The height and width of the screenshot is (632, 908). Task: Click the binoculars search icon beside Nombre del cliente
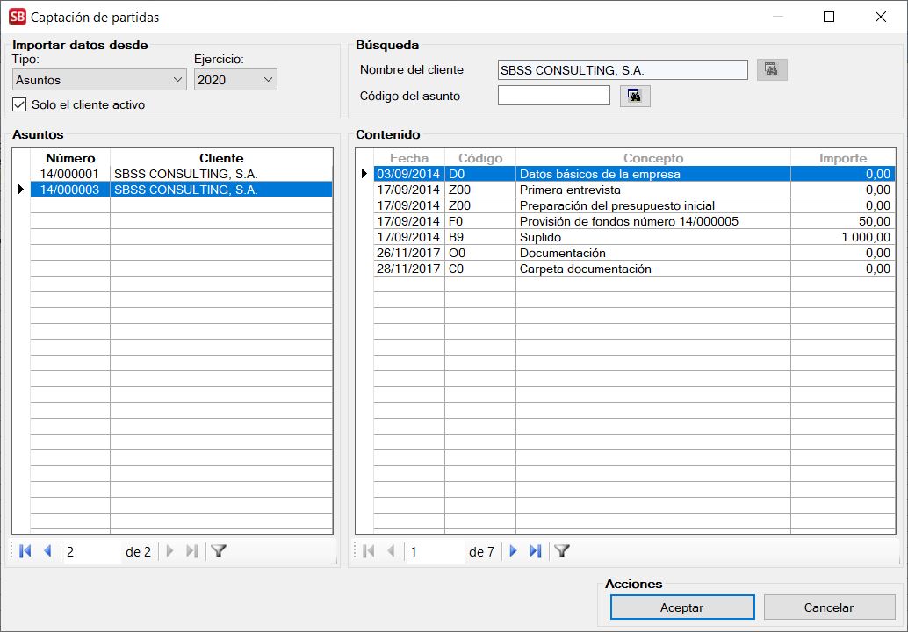[x=772, y=69]
